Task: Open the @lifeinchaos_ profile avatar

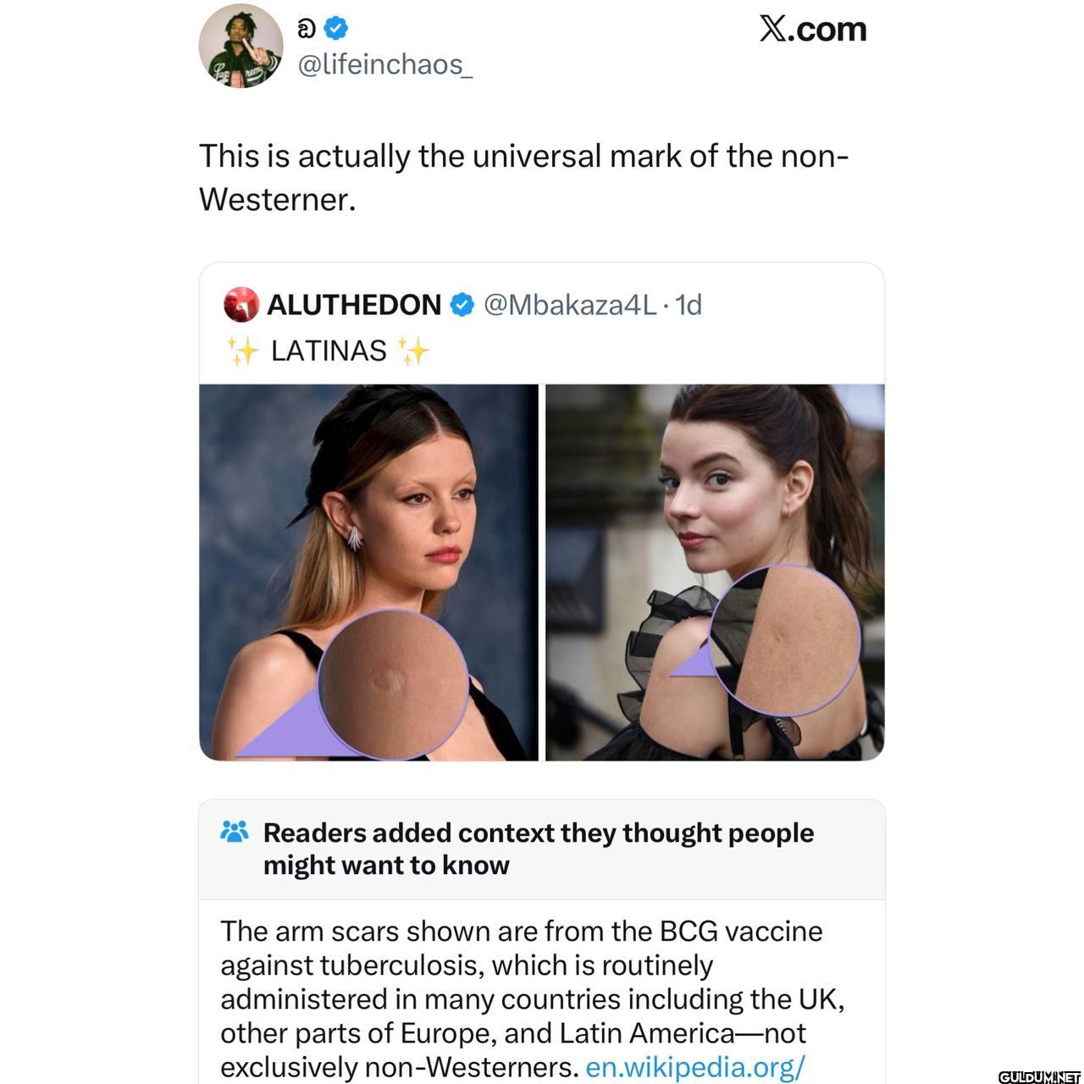Action: pyautogui.click(x=241, y=47)
